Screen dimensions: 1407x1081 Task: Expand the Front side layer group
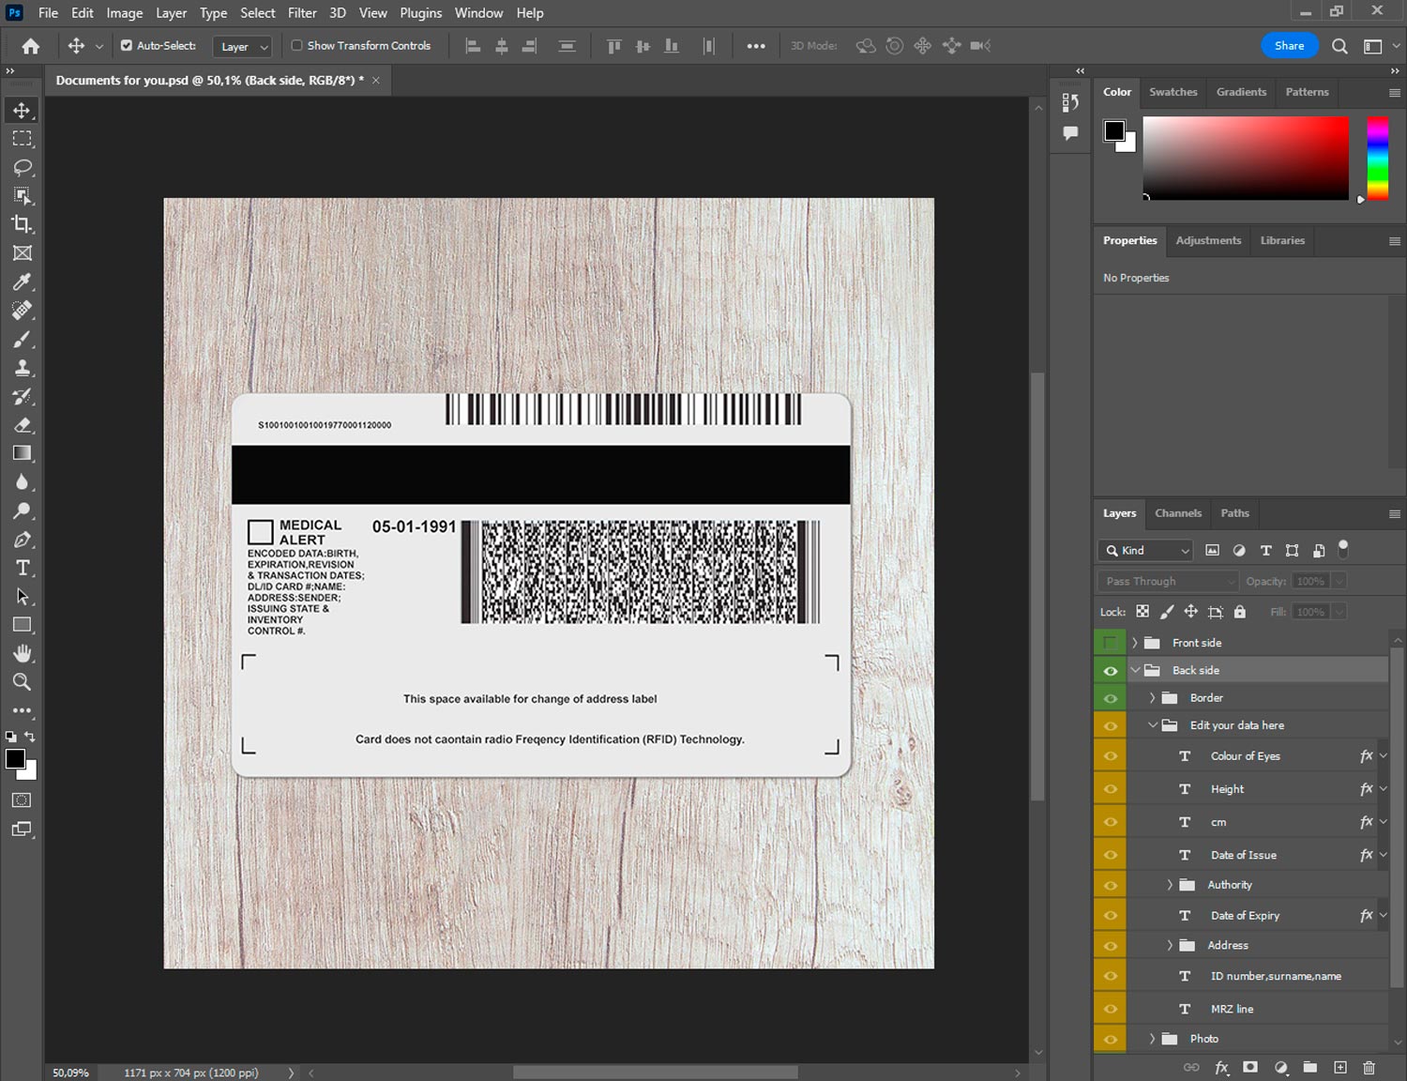[1134, 643]
